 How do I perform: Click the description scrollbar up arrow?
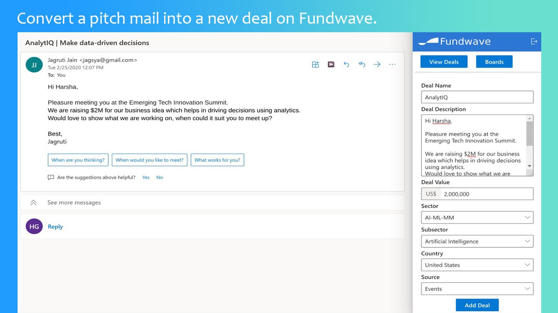pos(530,118)
